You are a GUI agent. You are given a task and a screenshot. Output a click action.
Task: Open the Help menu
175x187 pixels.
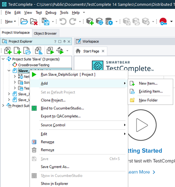tap(76, 12)
